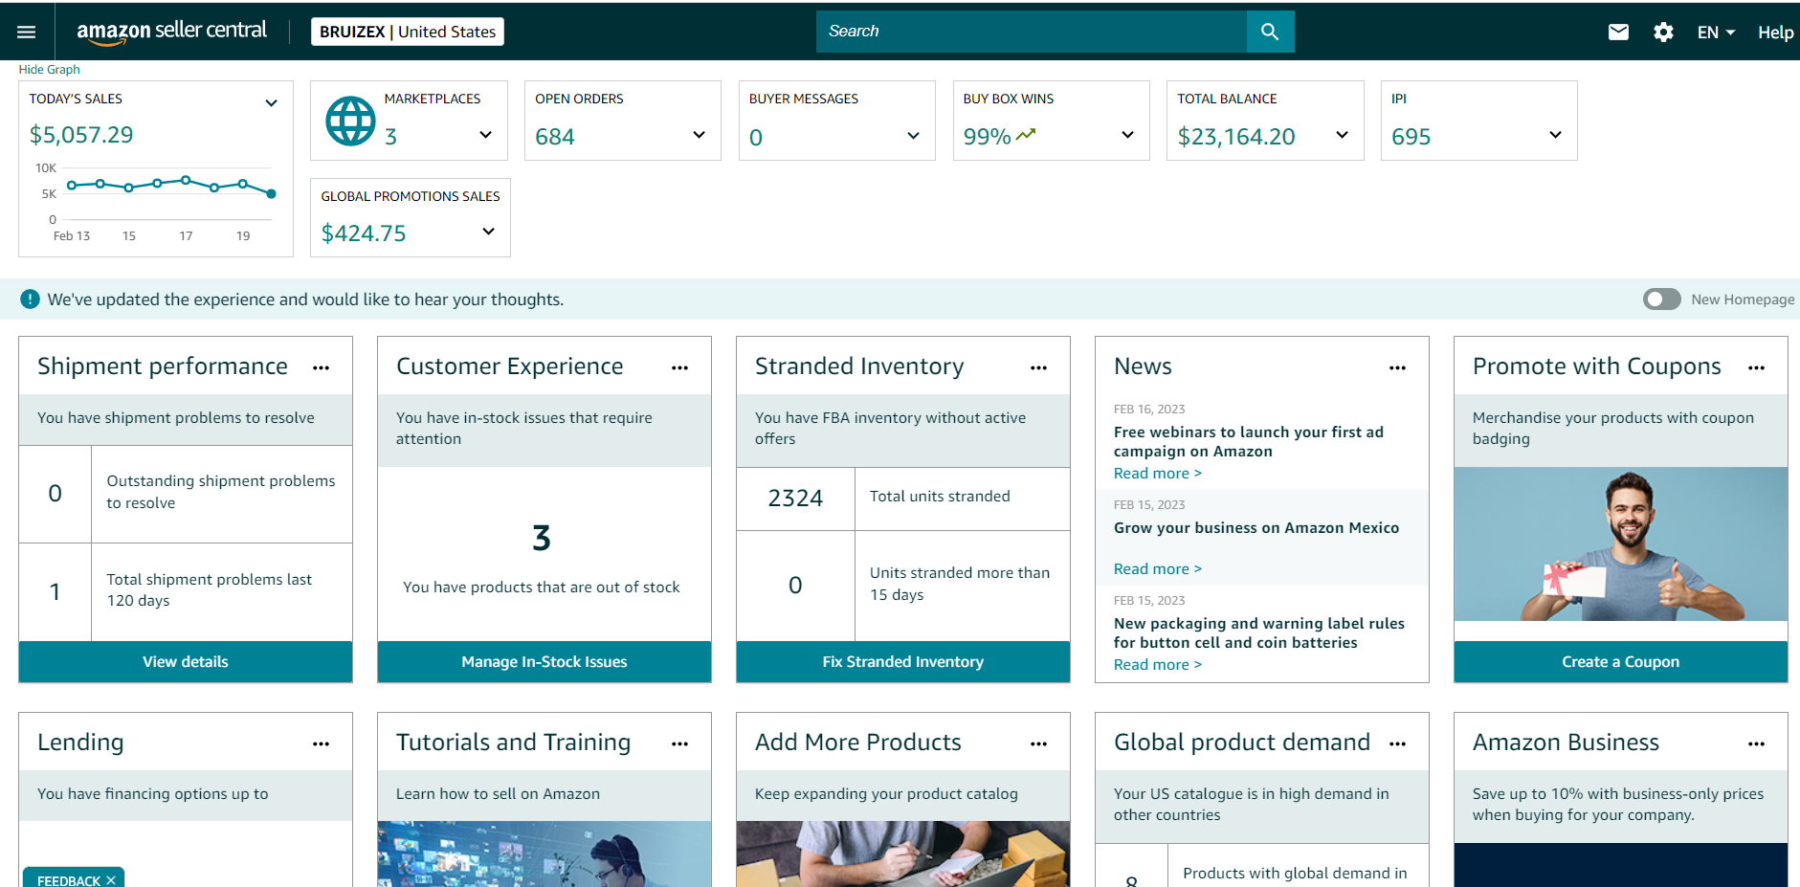Click Read more under Amazon Mexico news
Image resolution: width=1800 pixels, height=887 pixels.
(1158, 569)
